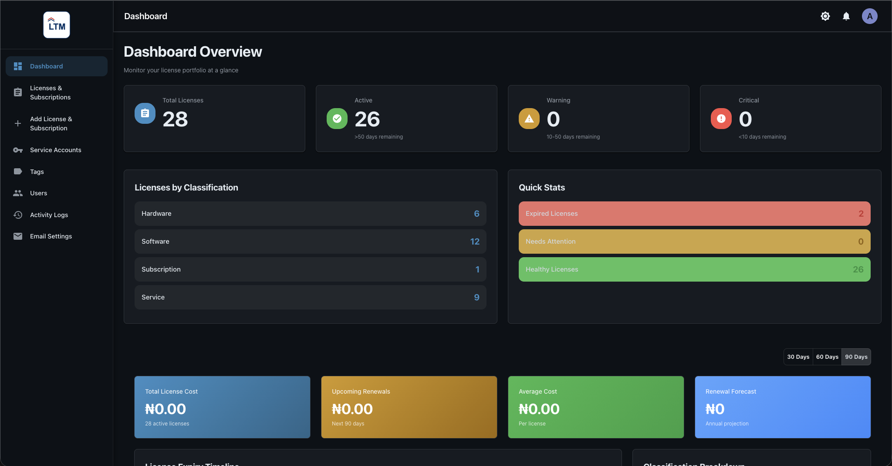Select the 60 Days range
Image resolution: width=892 pixels, height=466 pixels.
pyautogui.click(x=827, y=357)
